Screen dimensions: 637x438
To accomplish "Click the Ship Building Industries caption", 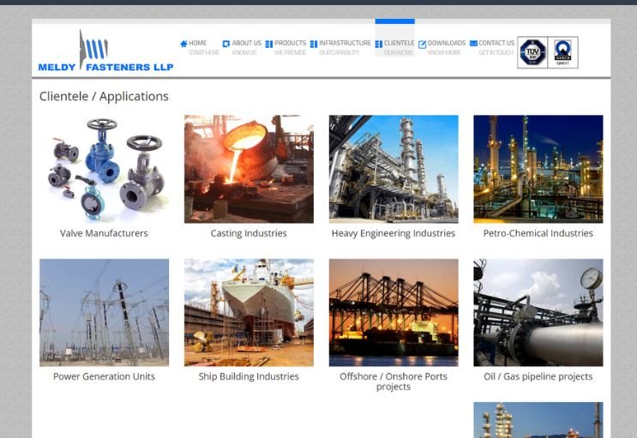I will pos(249,376).
